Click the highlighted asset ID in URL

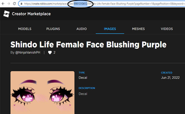pos(80,4)
